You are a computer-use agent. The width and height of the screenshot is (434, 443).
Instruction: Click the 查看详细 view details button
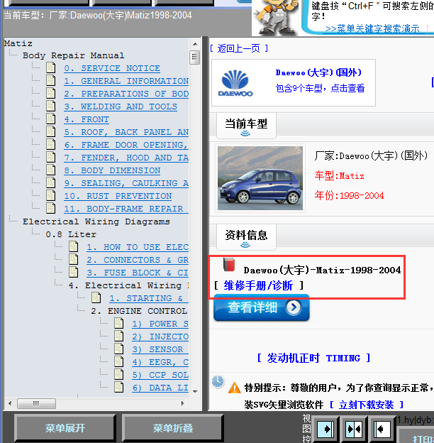pyautogui.click(x=261, y=307)
